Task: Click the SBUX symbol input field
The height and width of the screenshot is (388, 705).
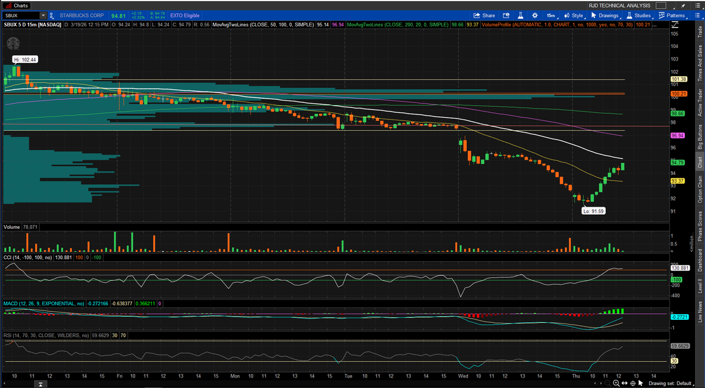Action: pyautogui.click(x=21, y=15)
